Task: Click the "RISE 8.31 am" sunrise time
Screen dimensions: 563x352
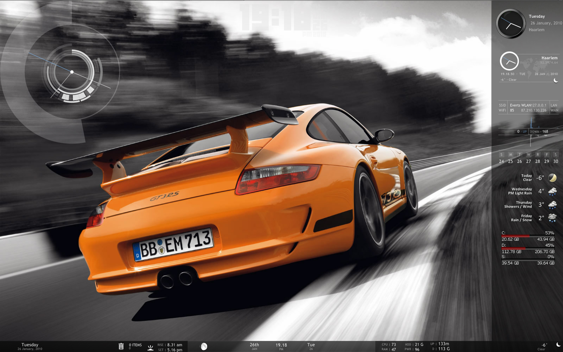Action: pos(170,345)
